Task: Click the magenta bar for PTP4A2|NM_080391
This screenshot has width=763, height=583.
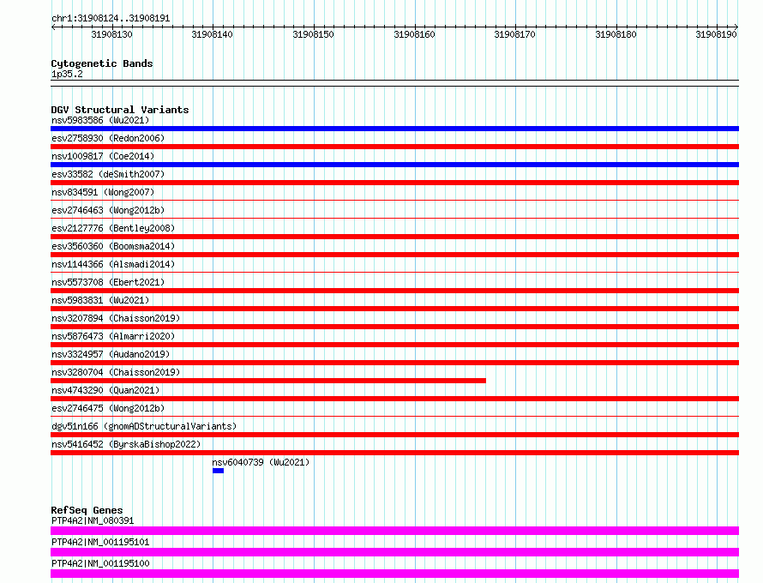Action: [394, 531]
